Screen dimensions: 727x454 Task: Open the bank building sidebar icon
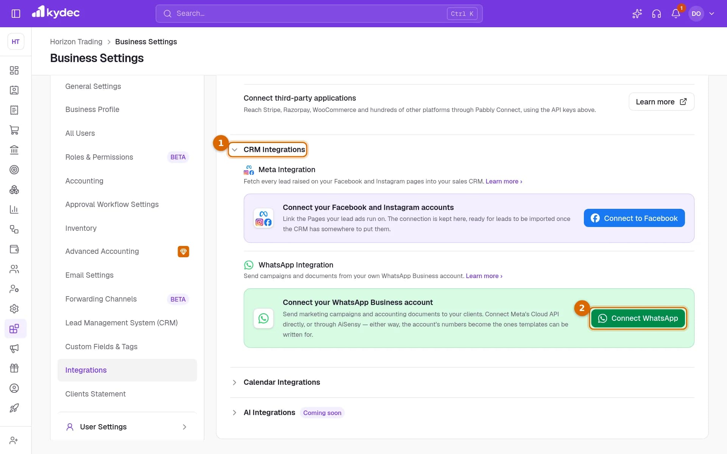(14, 150)
